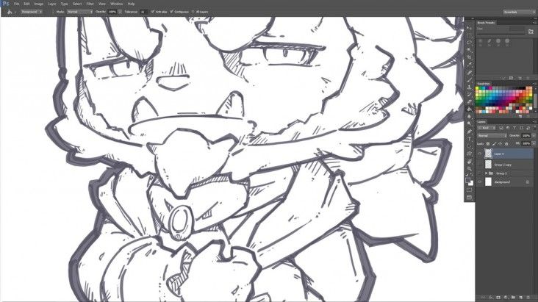Open the Edit menu

tap(26, 4)
